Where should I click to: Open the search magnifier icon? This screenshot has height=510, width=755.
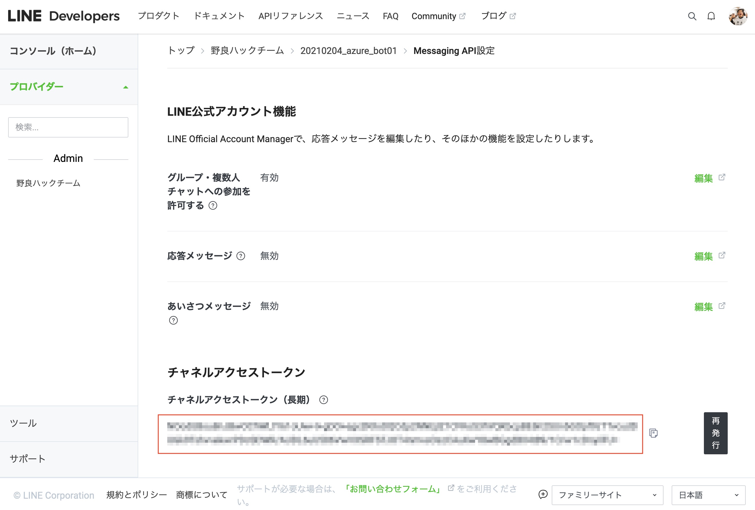692,16
